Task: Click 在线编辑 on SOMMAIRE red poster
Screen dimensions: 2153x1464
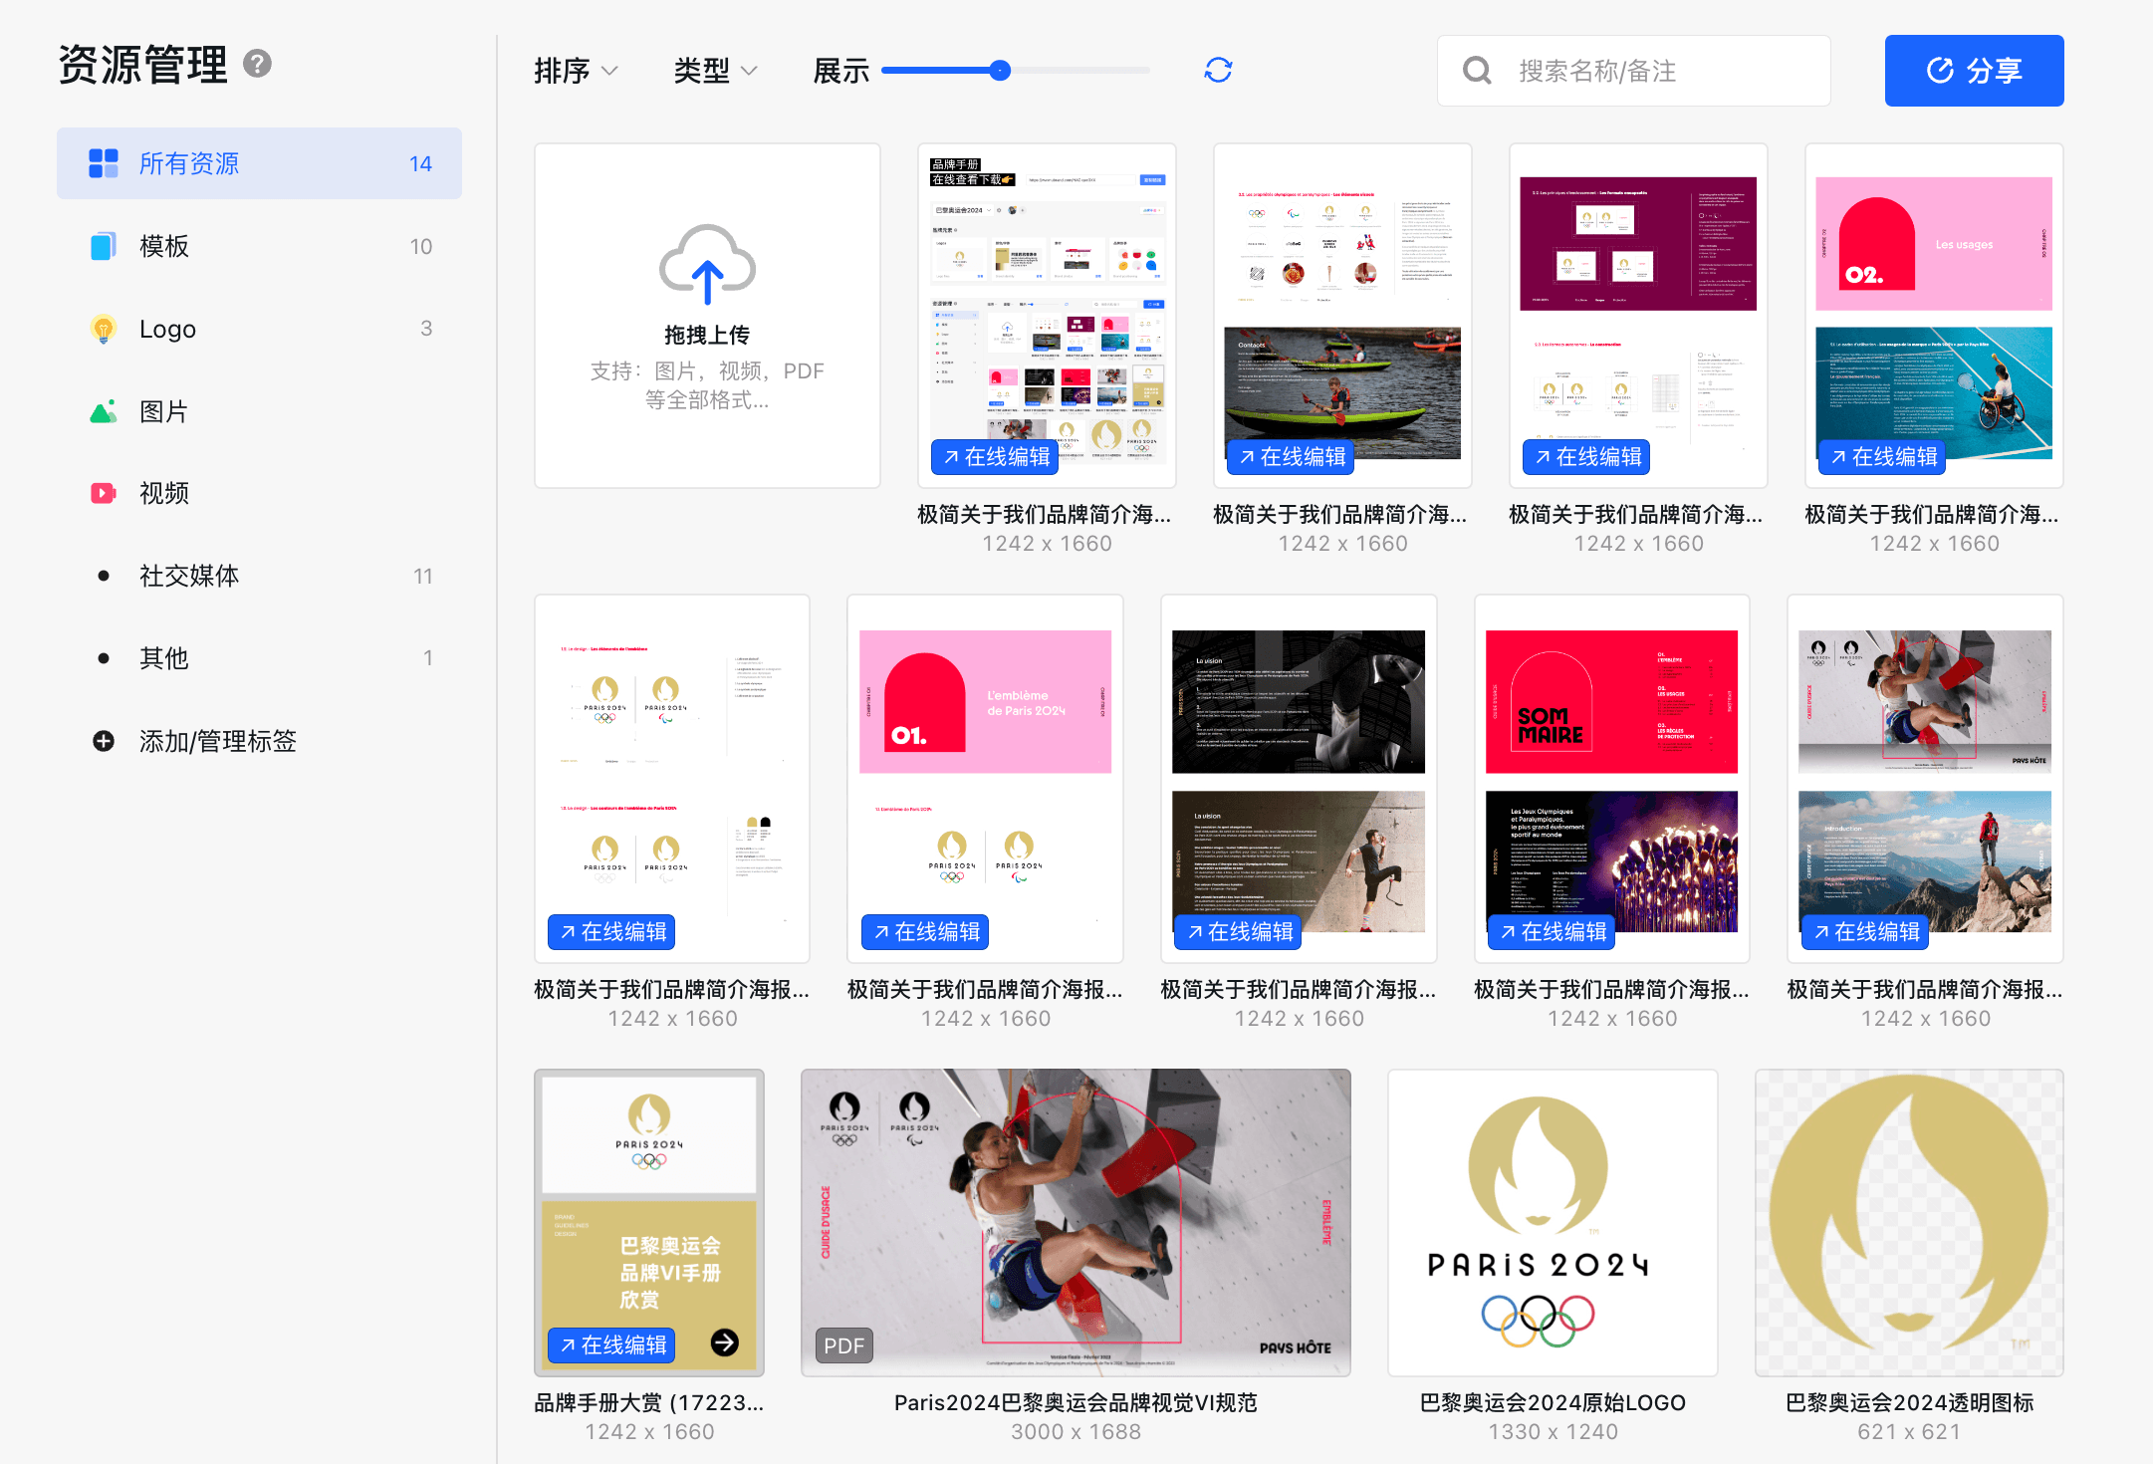Action: coord(1552,932)
